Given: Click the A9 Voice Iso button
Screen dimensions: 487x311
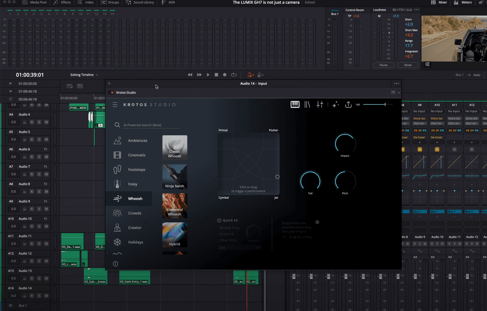Looking at the screenshot, I should 419,118.
